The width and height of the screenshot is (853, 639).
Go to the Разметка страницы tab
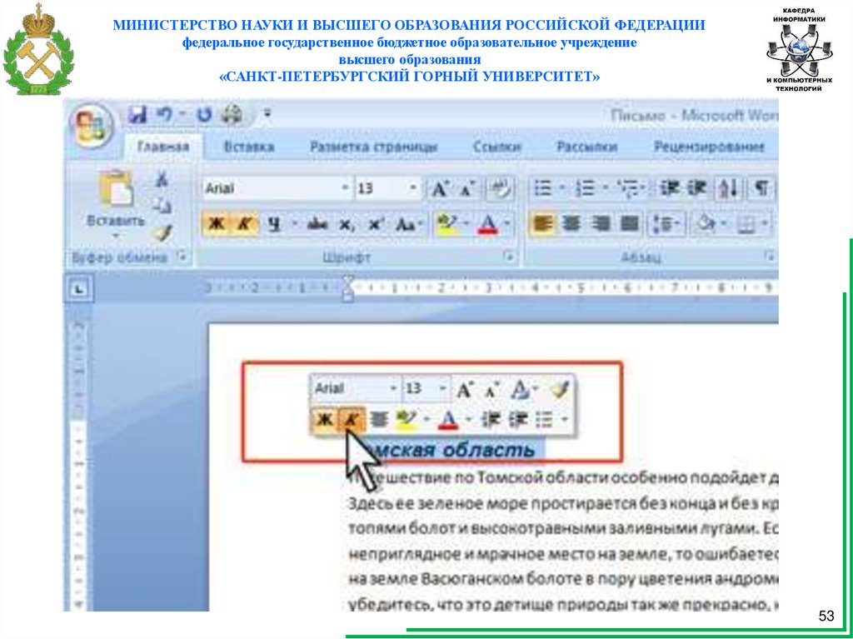point(373,147)
